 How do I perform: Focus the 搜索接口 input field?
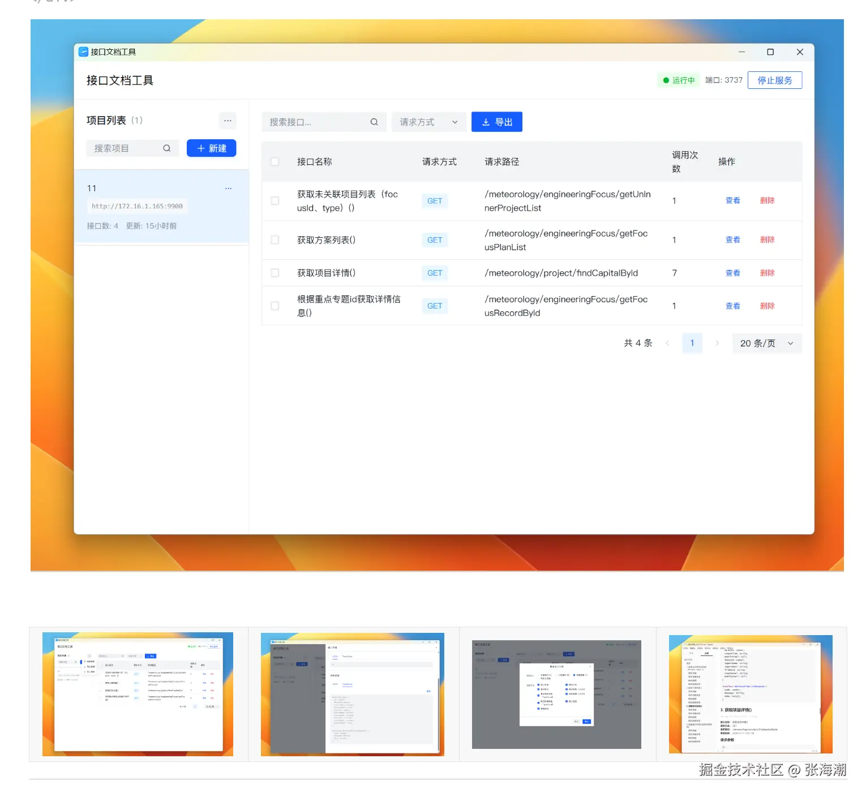click(324, 122)
